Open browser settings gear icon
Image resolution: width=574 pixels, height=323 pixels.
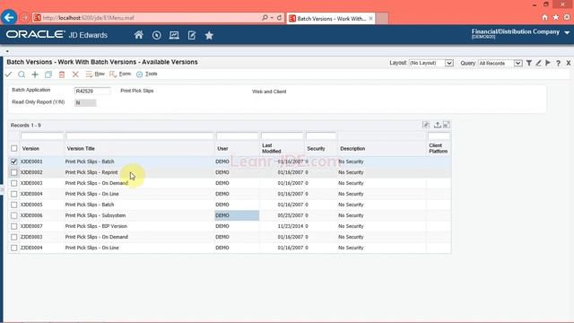[567, 17]
